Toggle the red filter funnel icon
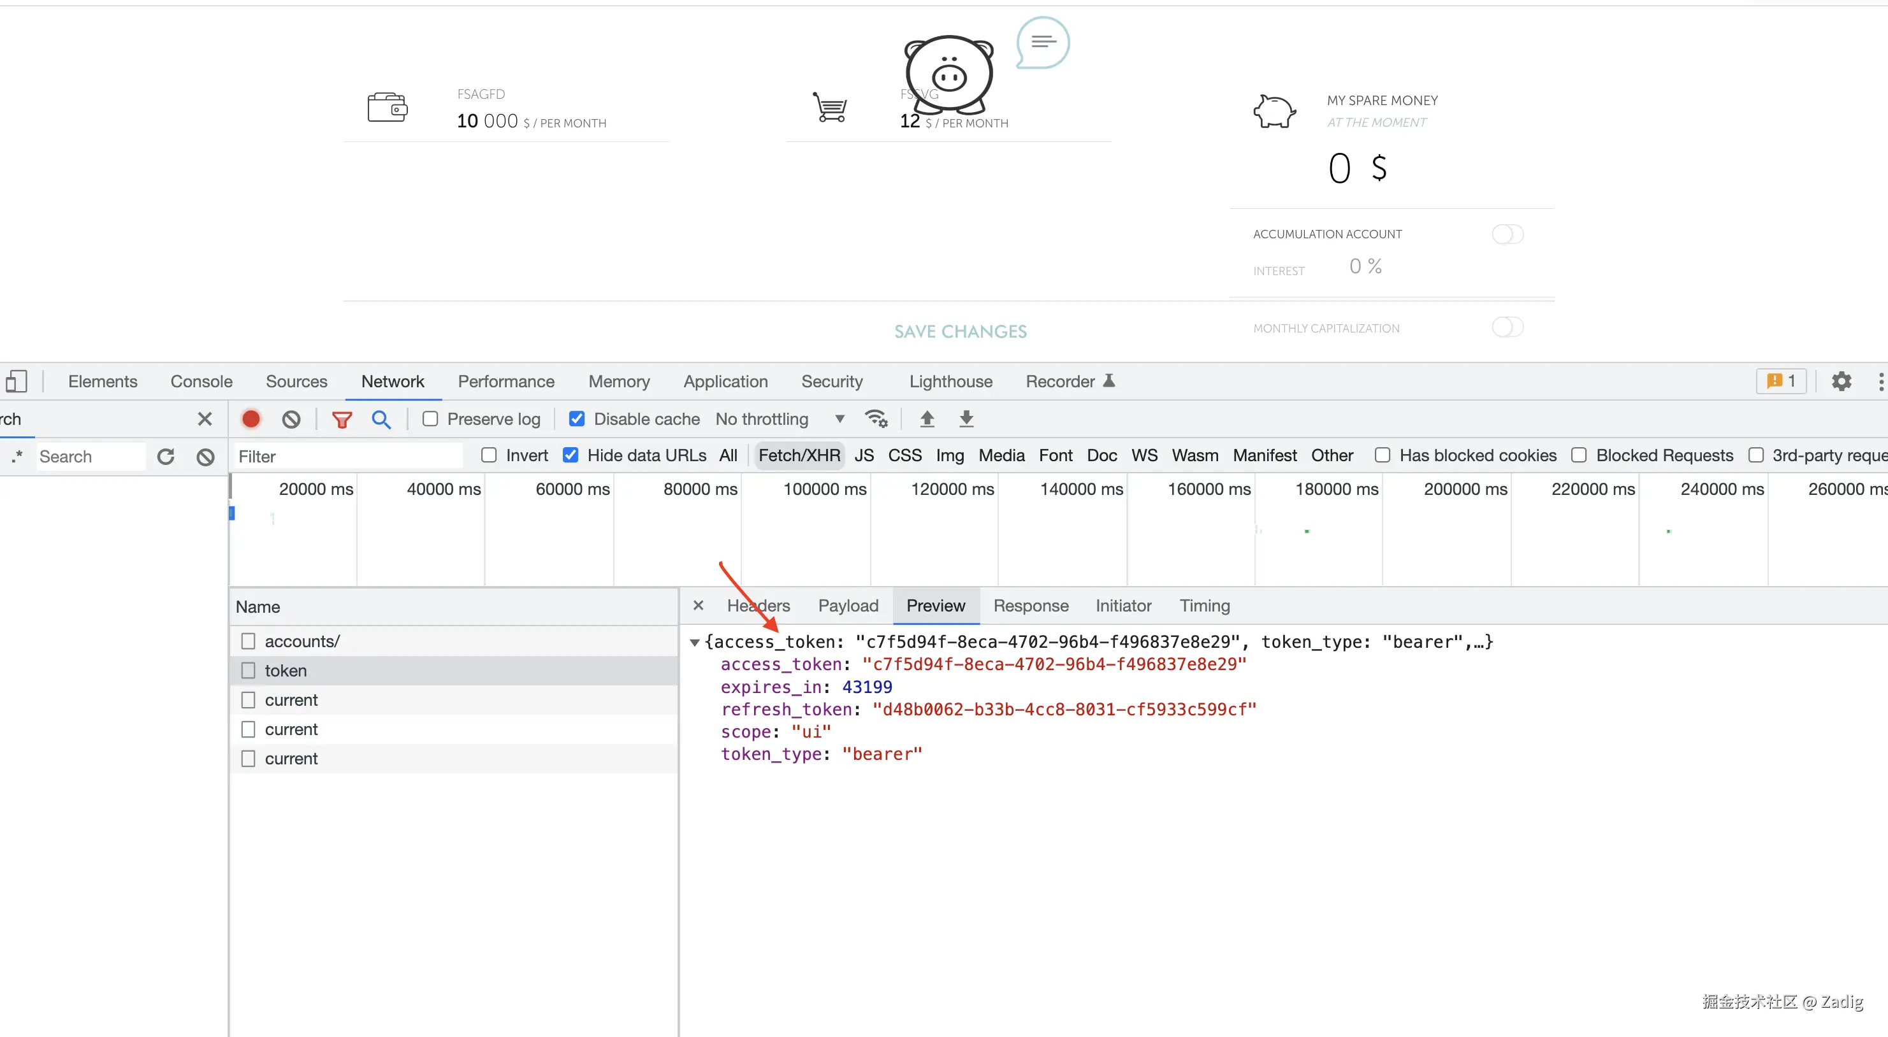 click(342, 419)
